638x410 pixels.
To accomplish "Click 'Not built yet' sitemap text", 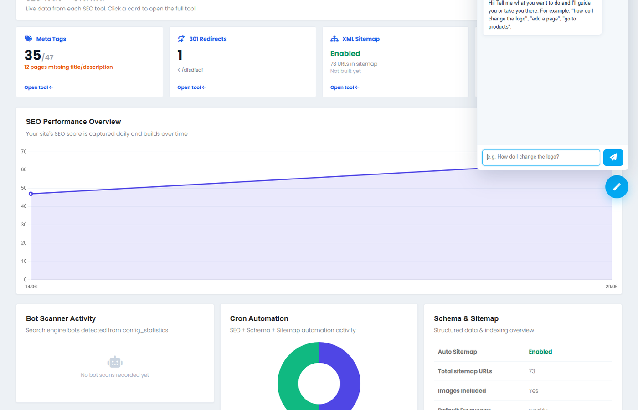I will click(345, 71).
